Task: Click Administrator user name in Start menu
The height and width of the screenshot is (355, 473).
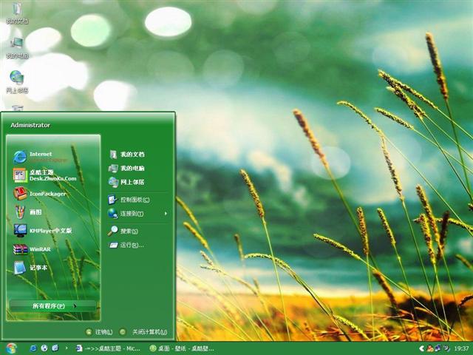Action: (x=30, y=125)
